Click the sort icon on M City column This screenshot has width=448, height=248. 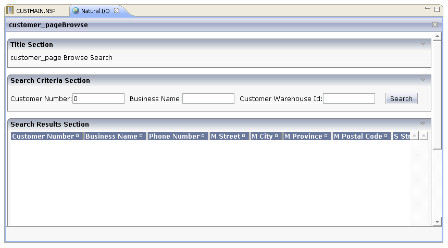pos(277,137)
